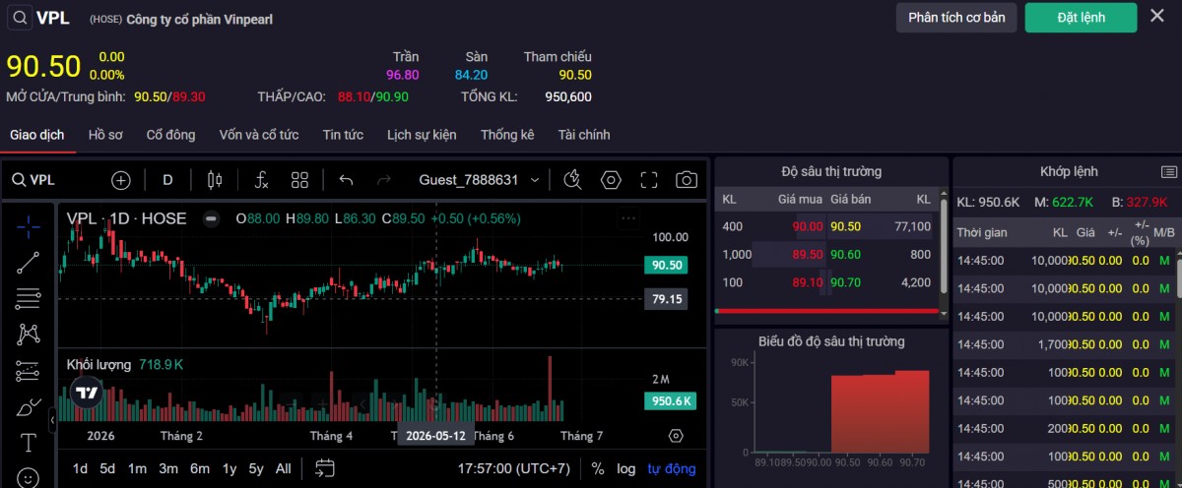
Task: Switch to the Vốn và cổ tức tab
Action: pos(259,135)
